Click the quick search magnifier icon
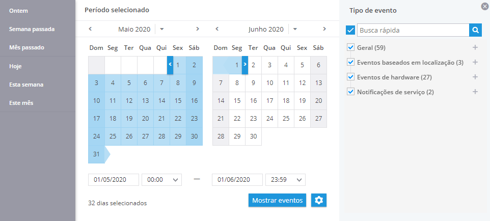This screenshot has height=221, width=490. (475, 31)
